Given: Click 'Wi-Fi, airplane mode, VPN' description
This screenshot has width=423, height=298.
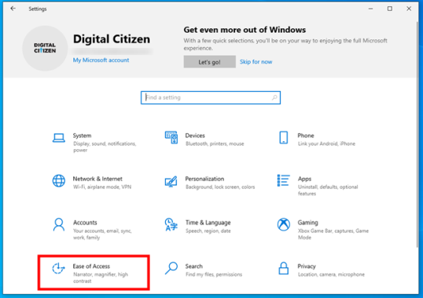Looking at the screenshot, I should point(102,187).
